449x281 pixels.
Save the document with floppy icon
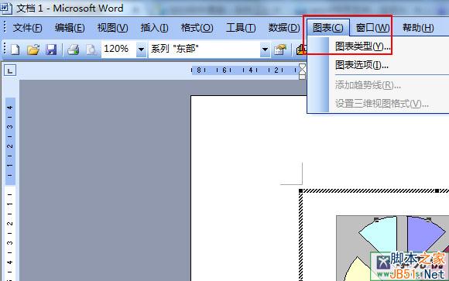pyautogui.click(x=51, y=50)
